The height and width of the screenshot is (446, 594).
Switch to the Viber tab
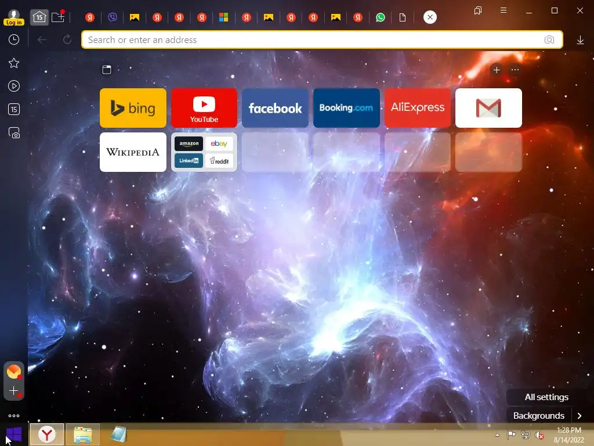tap(112, 17)
